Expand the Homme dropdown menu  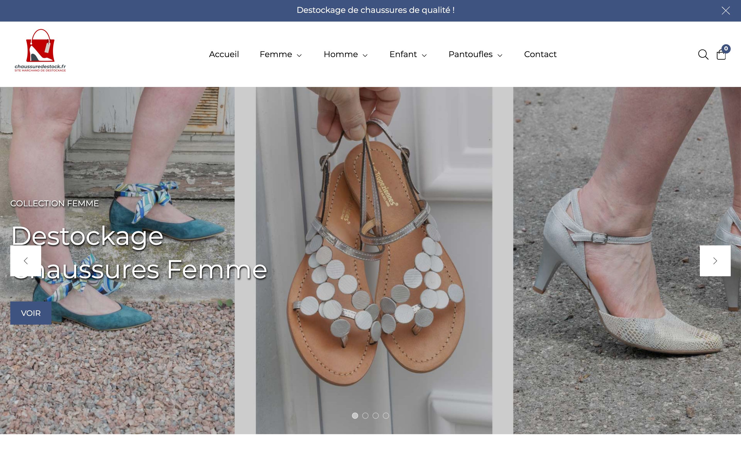(345, 55)
